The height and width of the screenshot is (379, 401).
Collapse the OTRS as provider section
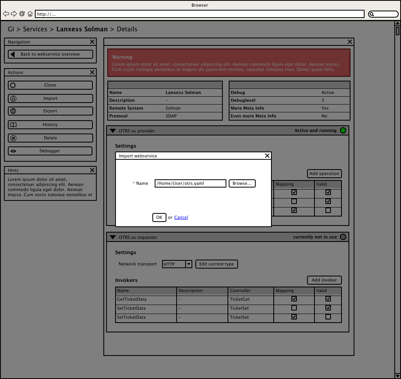tap(113, 131)
